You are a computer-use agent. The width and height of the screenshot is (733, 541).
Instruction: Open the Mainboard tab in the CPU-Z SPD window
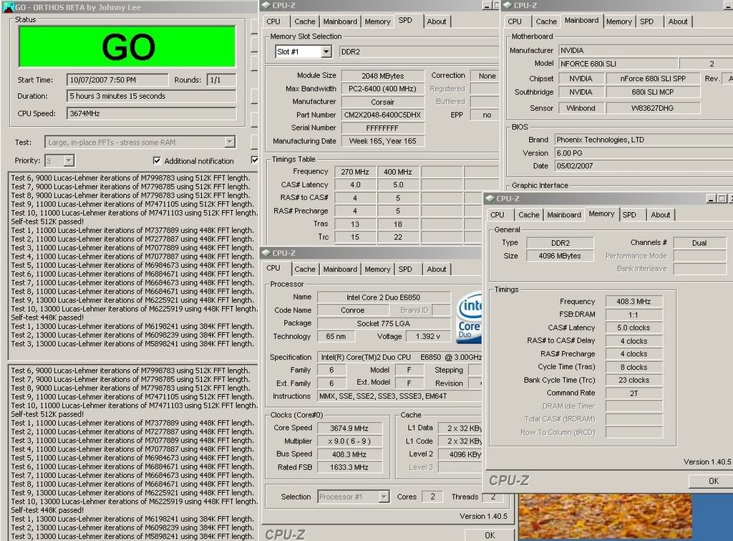pyautogui.click(x=340, y=21)
